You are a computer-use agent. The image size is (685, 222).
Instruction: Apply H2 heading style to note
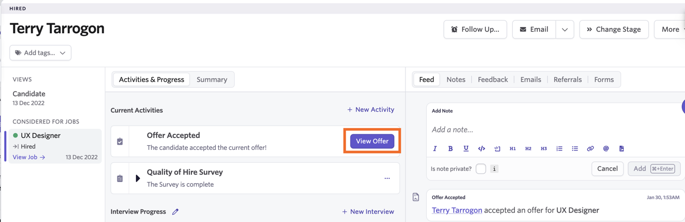pos(528,149)
